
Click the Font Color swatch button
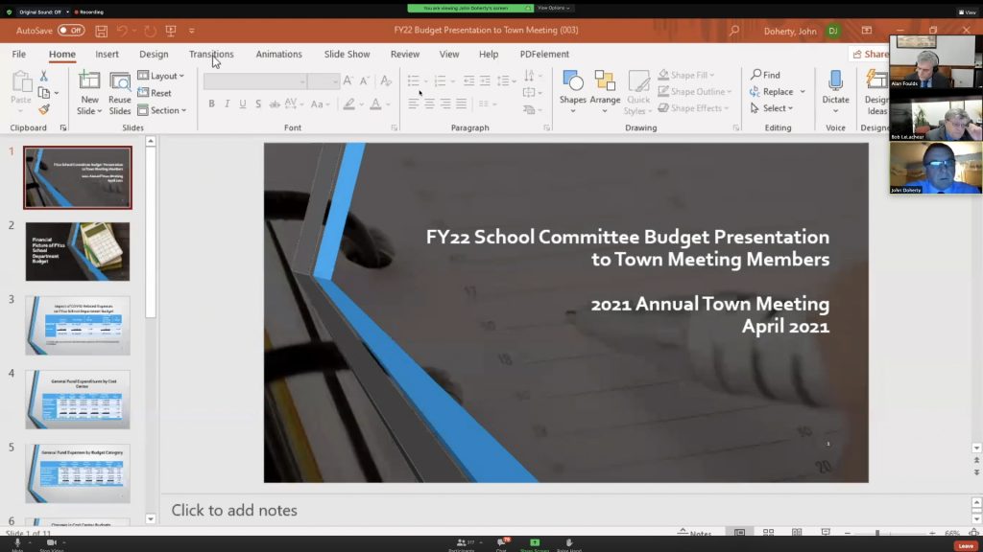375,103
